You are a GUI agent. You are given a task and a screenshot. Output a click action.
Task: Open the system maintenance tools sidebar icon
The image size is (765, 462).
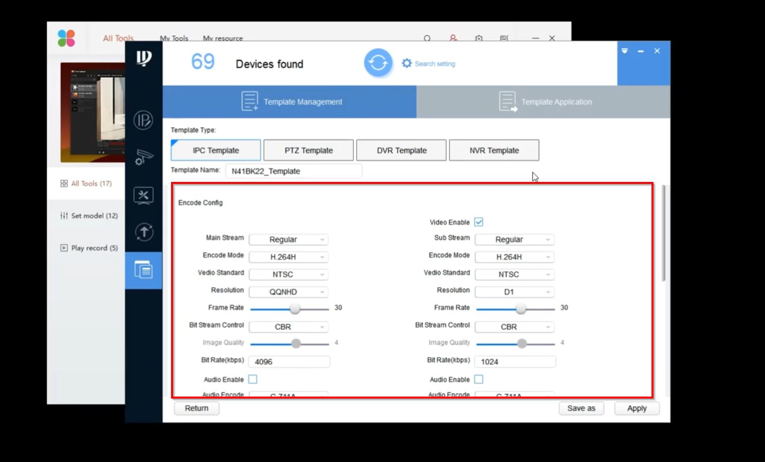[x=144, y=195]
